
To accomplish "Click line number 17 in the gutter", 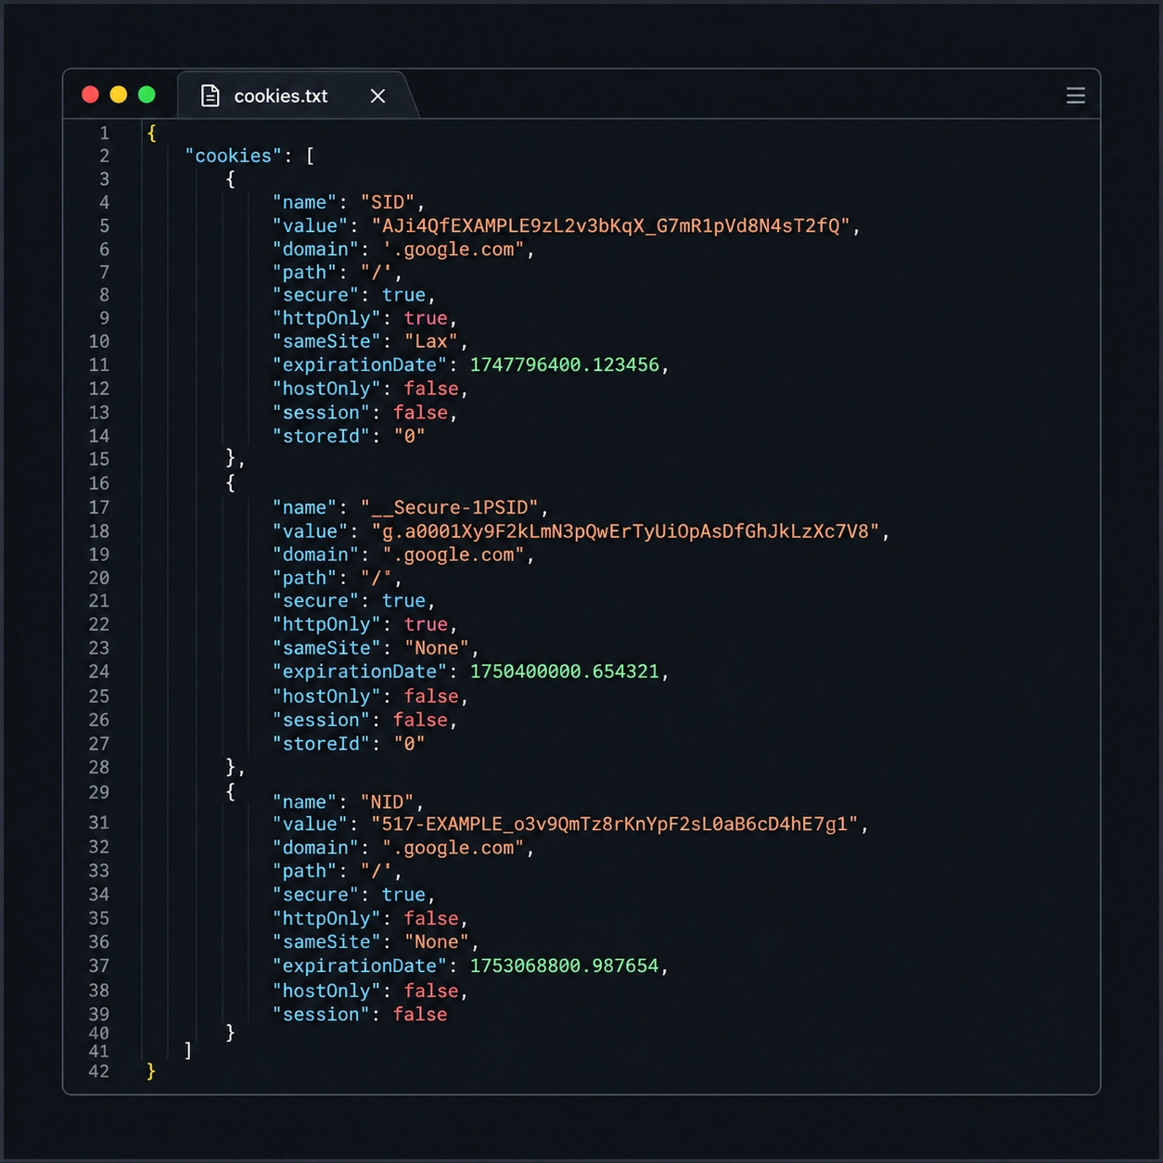I will 99,507.
